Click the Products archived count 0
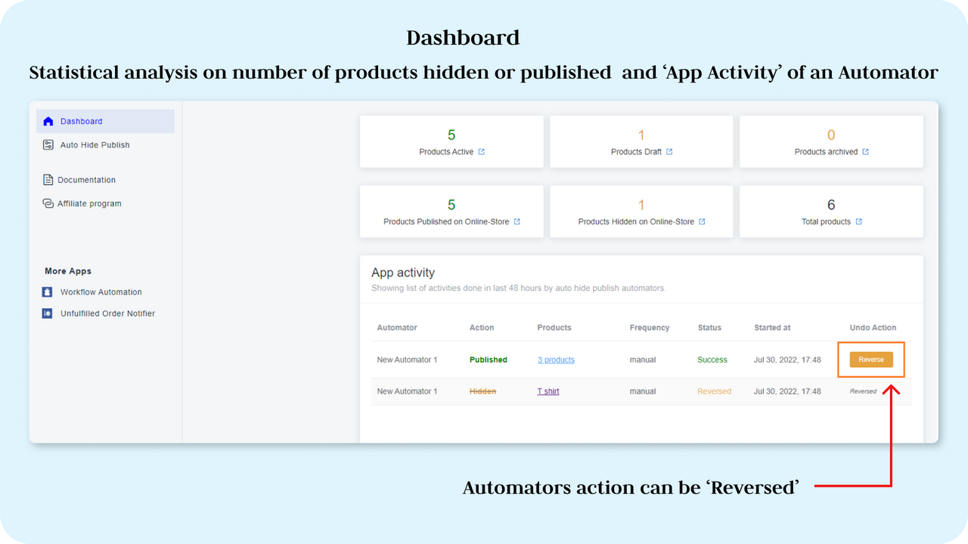This screenshot has width=968, height=544. pos(831,135)
